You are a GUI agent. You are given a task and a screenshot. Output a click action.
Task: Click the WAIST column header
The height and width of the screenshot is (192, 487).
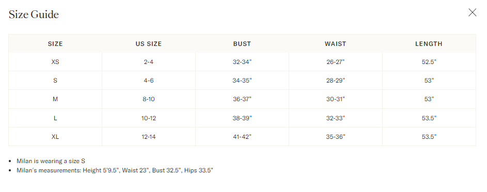pos(336,44)
